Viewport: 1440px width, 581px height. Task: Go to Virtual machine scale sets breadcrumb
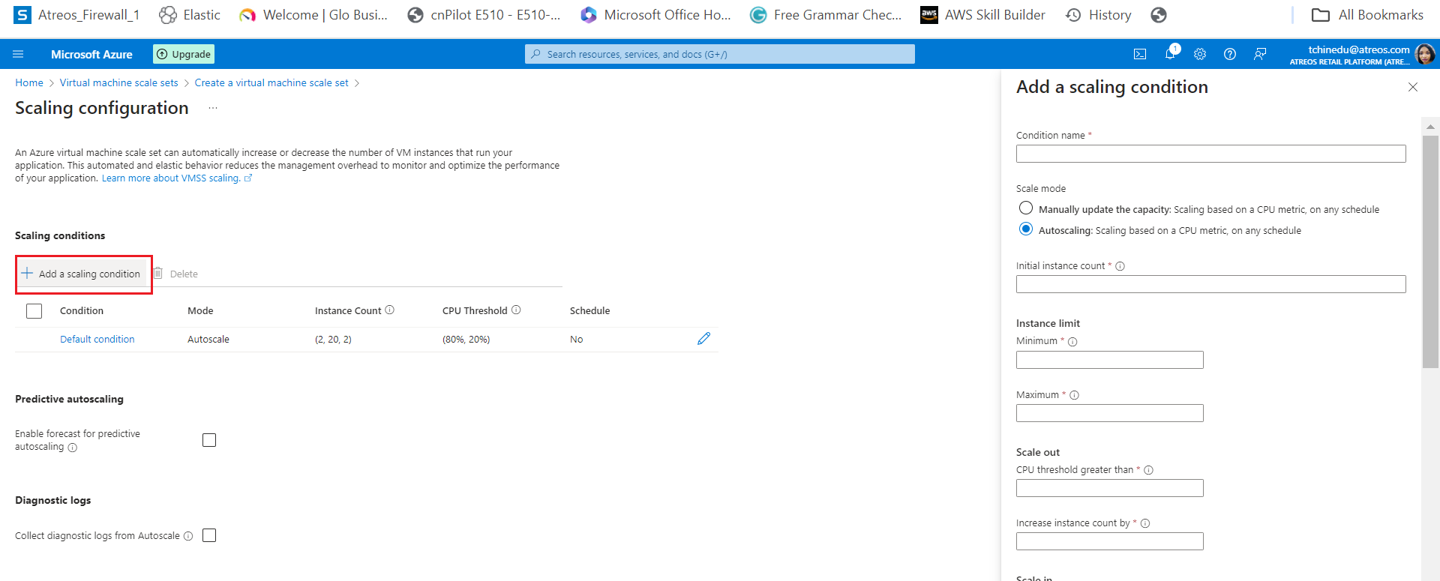click(118, 83)
